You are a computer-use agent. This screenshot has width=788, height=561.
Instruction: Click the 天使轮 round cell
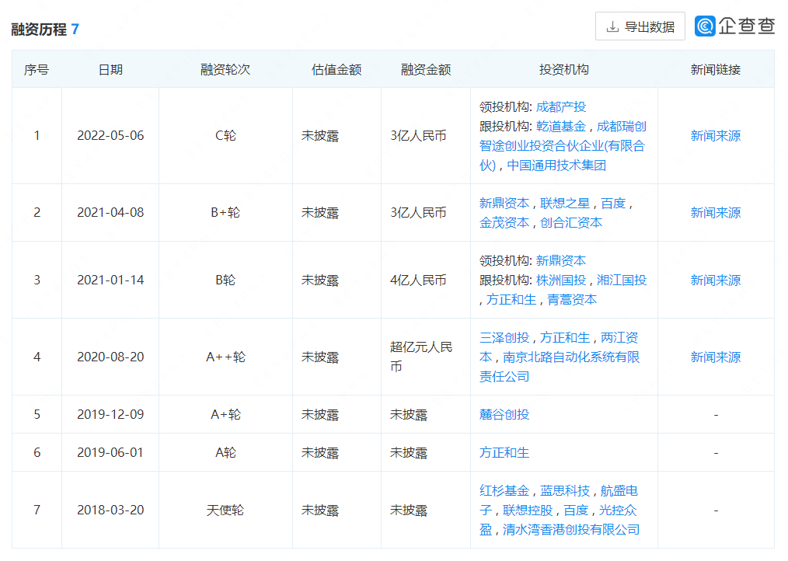point(225,510)
